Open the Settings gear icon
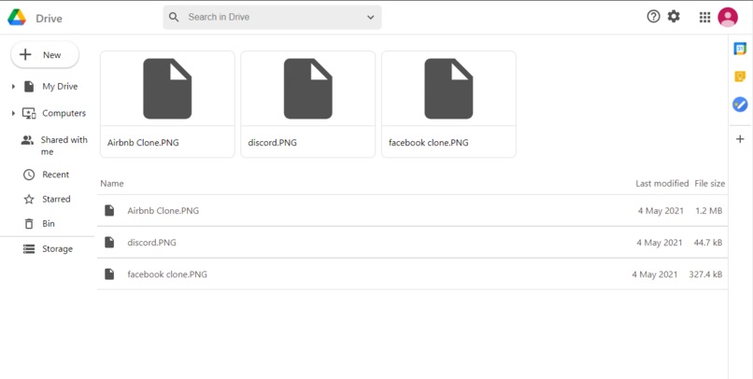The image size is (753, 379). [674, 17]
